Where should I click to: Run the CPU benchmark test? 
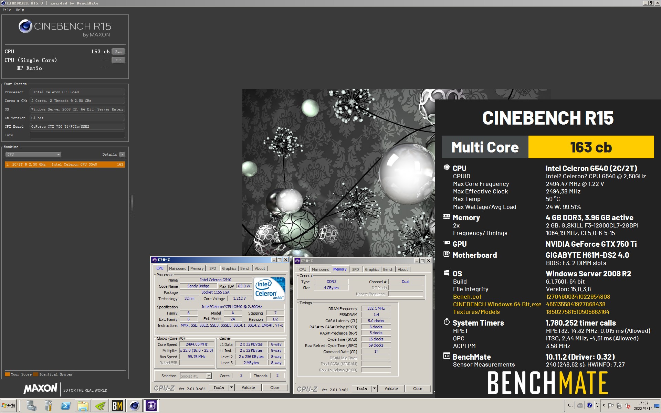[118, 51]
